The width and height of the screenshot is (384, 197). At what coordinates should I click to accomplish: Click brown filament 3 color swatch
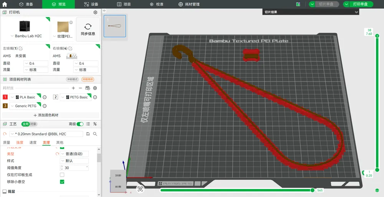pos(5,106)
